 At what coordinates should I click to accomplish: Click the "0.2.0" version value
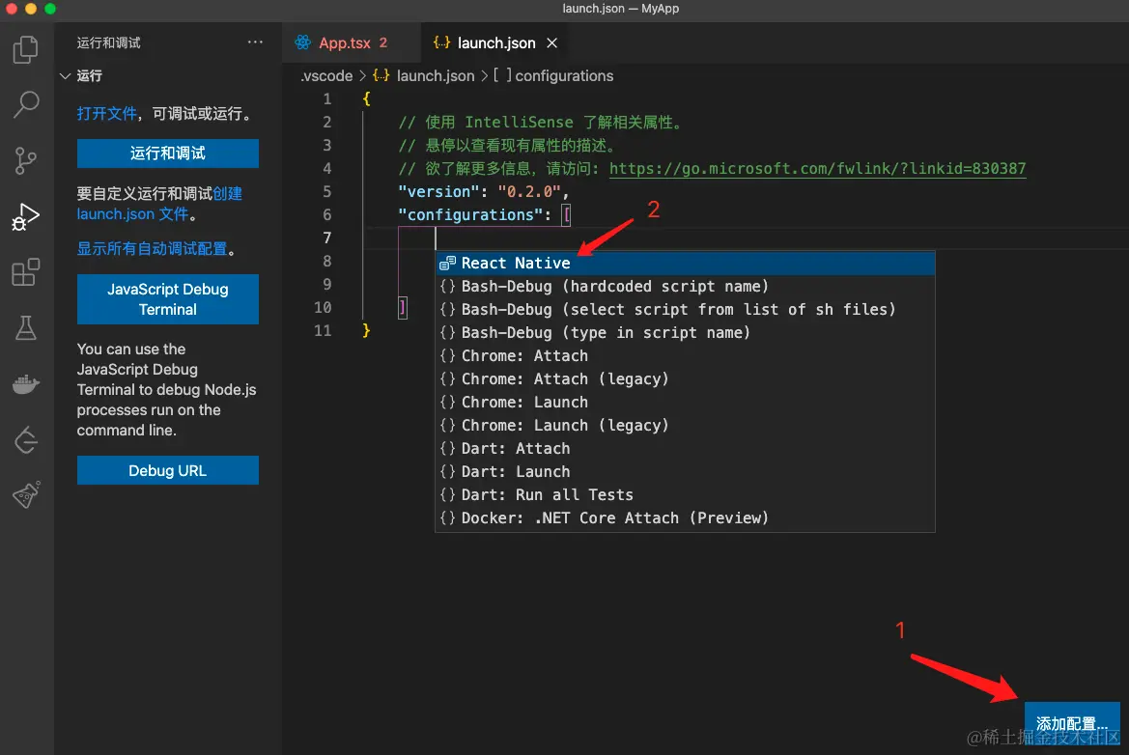tap(529, 191)
